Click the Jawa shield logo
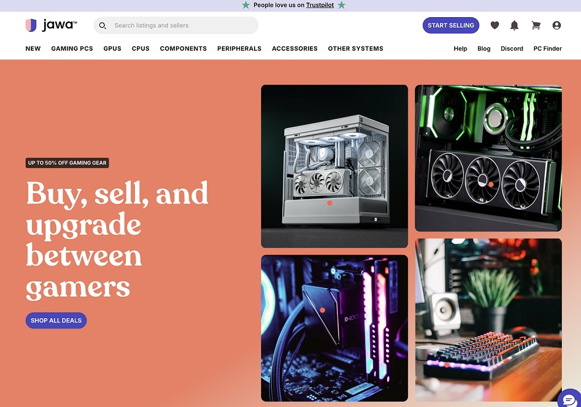Screen dimensions: 581x407 (x=31, y=25)
